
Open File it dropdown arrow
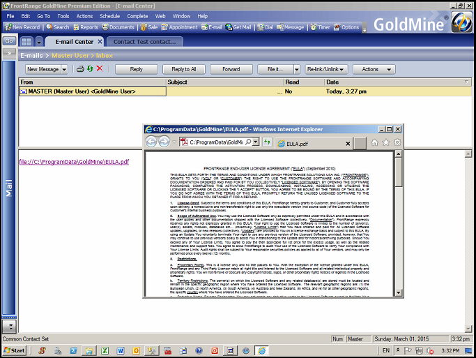point(297,69)
